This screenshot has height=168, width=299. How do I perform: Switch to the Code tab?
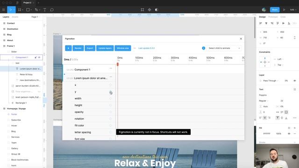(x=283, y=17)
